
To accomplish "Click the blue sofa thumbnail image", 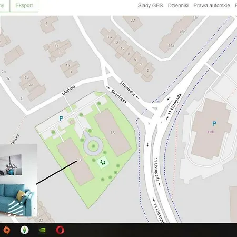I will pos(18,180).
